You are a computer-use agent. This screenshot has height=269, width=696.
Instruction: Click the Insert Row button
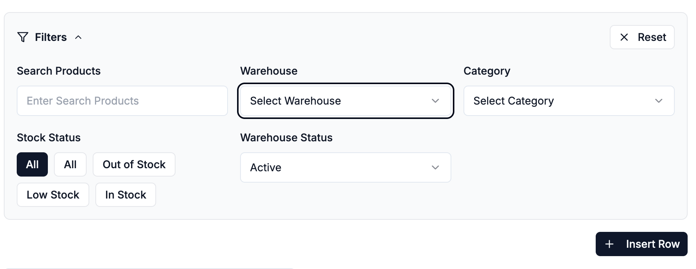click(641, 244)
